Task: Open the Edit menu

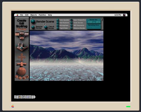Action: point(27,15)
